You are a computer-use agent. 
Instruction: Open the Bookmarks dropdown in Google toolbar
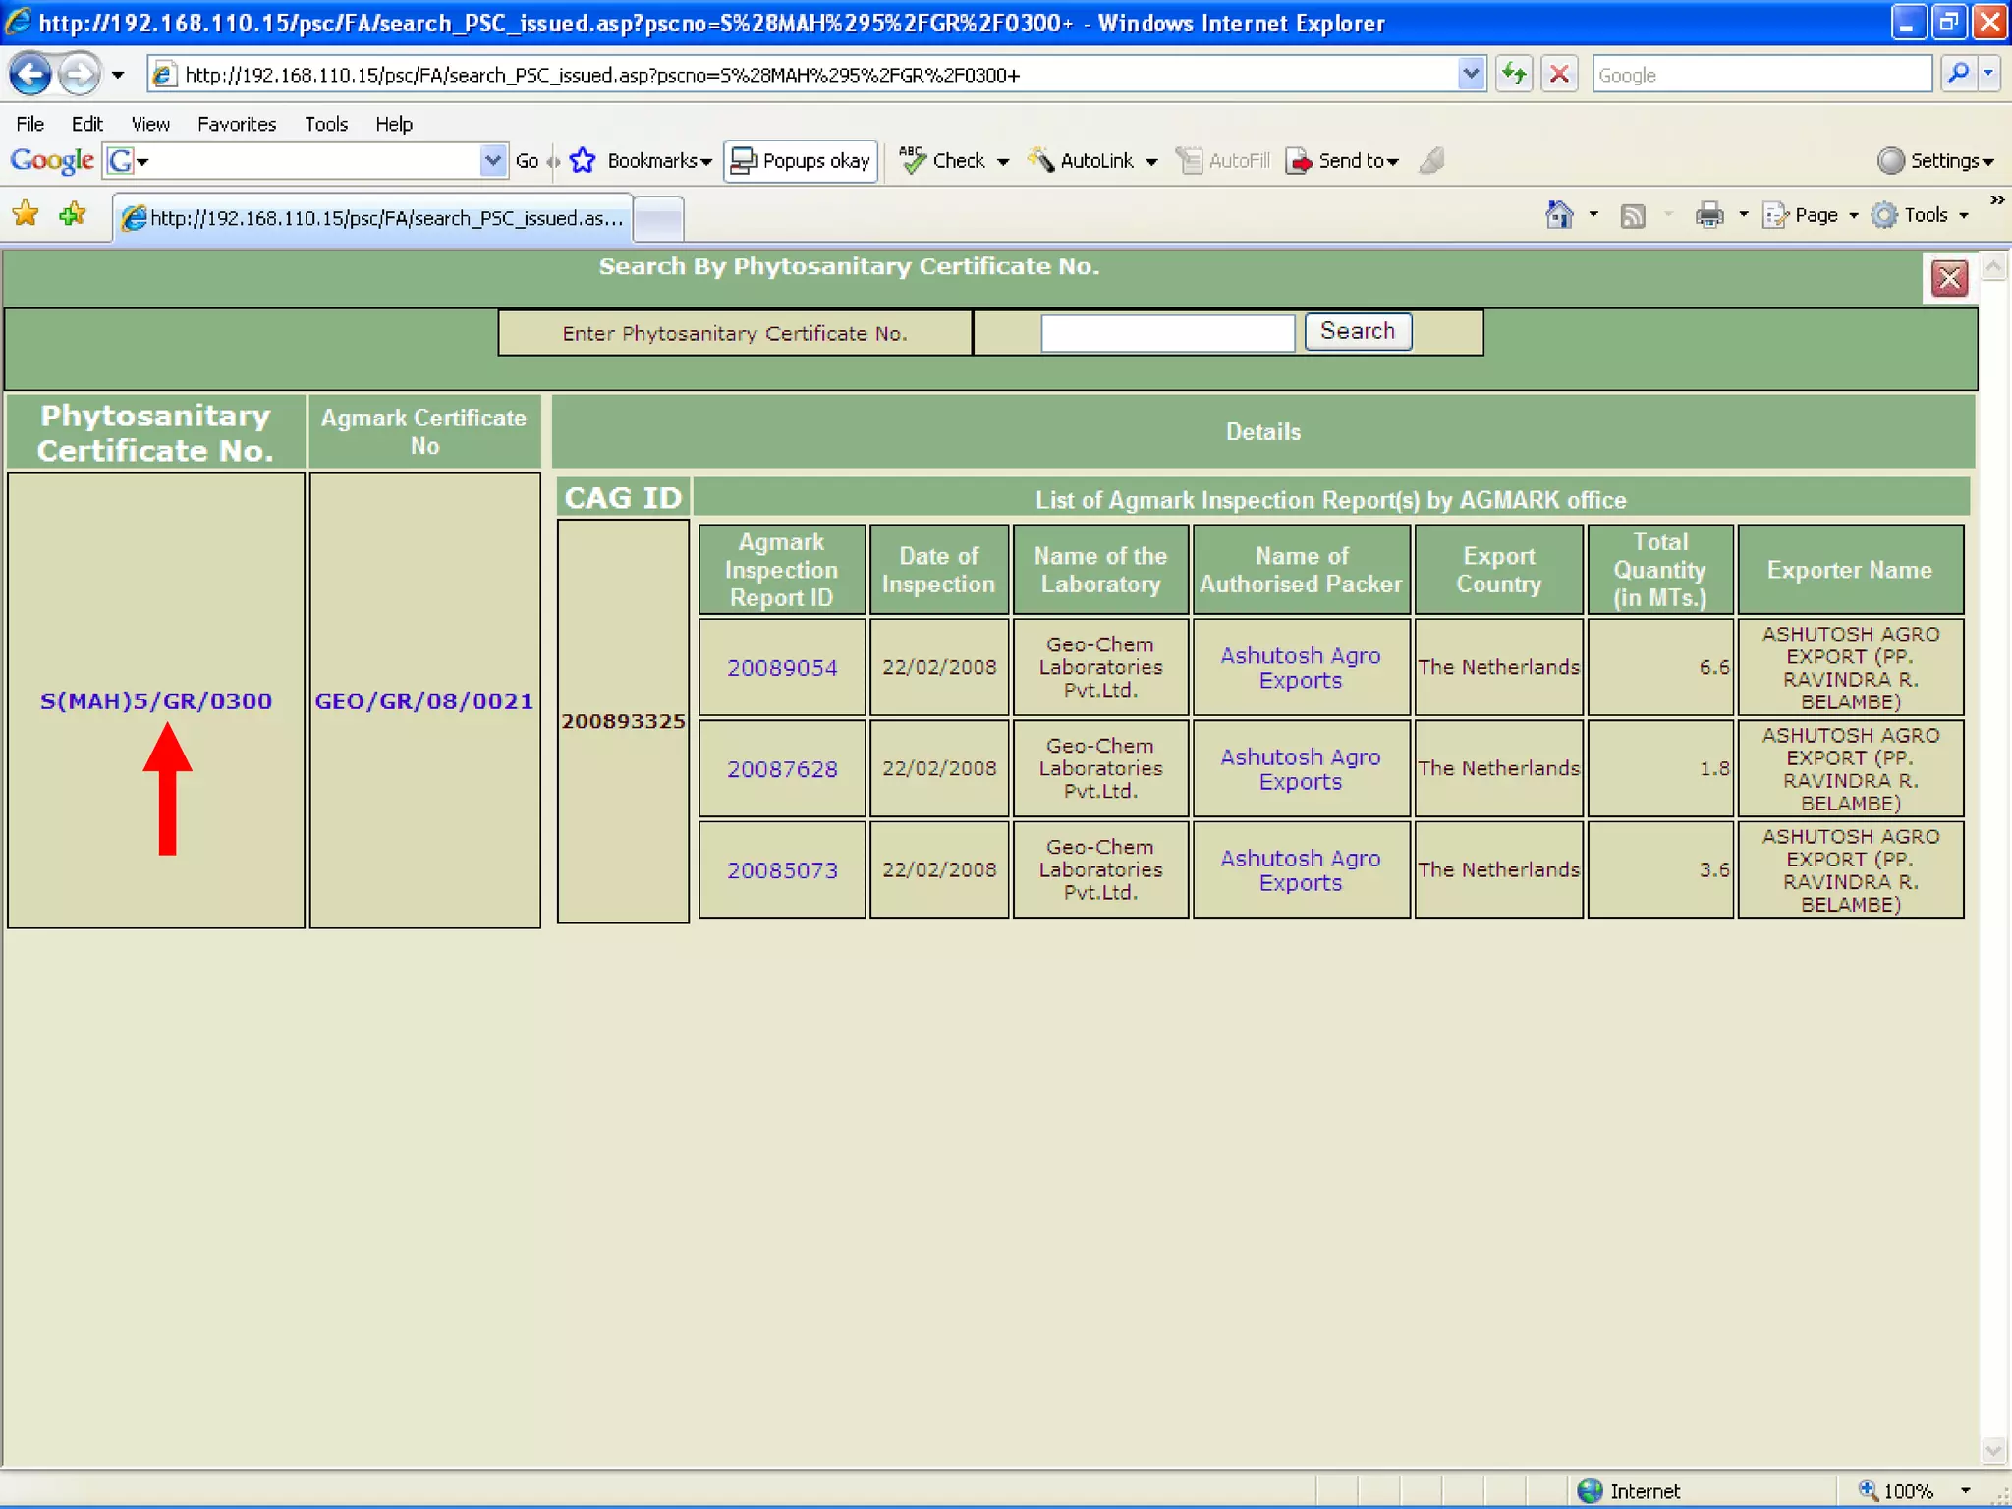tap(658, 161)
